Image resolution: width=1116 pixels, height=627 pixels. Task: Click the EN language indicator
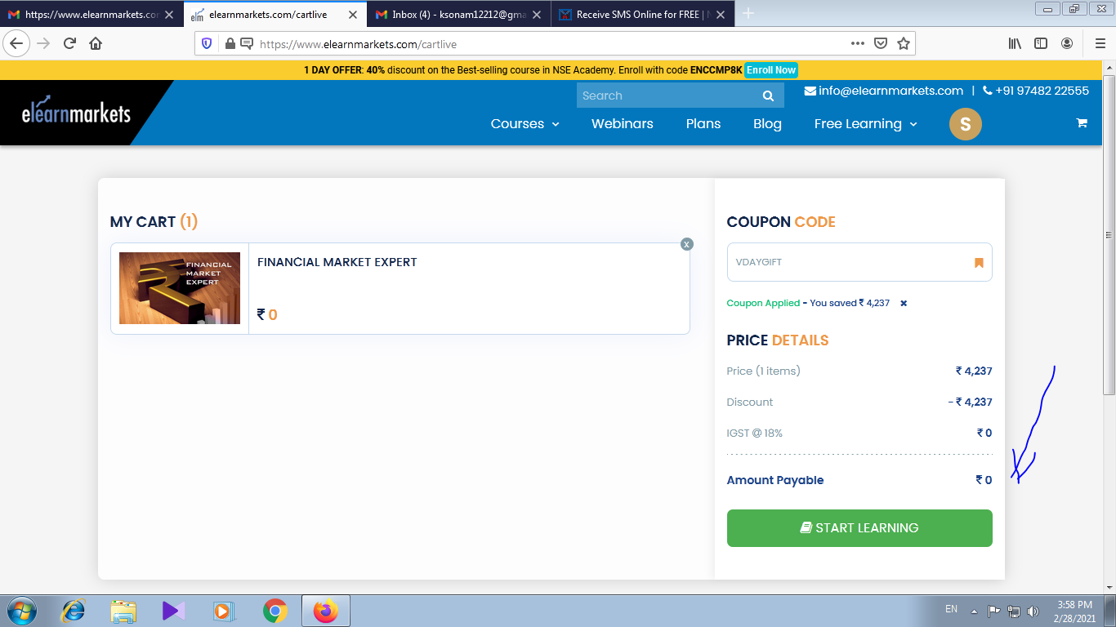tap(951, 609)
